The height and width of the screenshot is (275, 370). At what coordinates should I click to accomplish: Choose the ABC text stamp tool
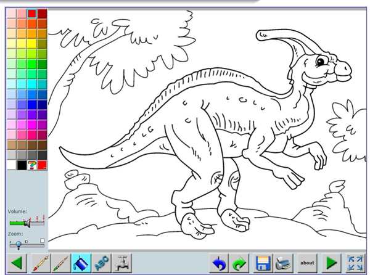click(x=102, y=263)
